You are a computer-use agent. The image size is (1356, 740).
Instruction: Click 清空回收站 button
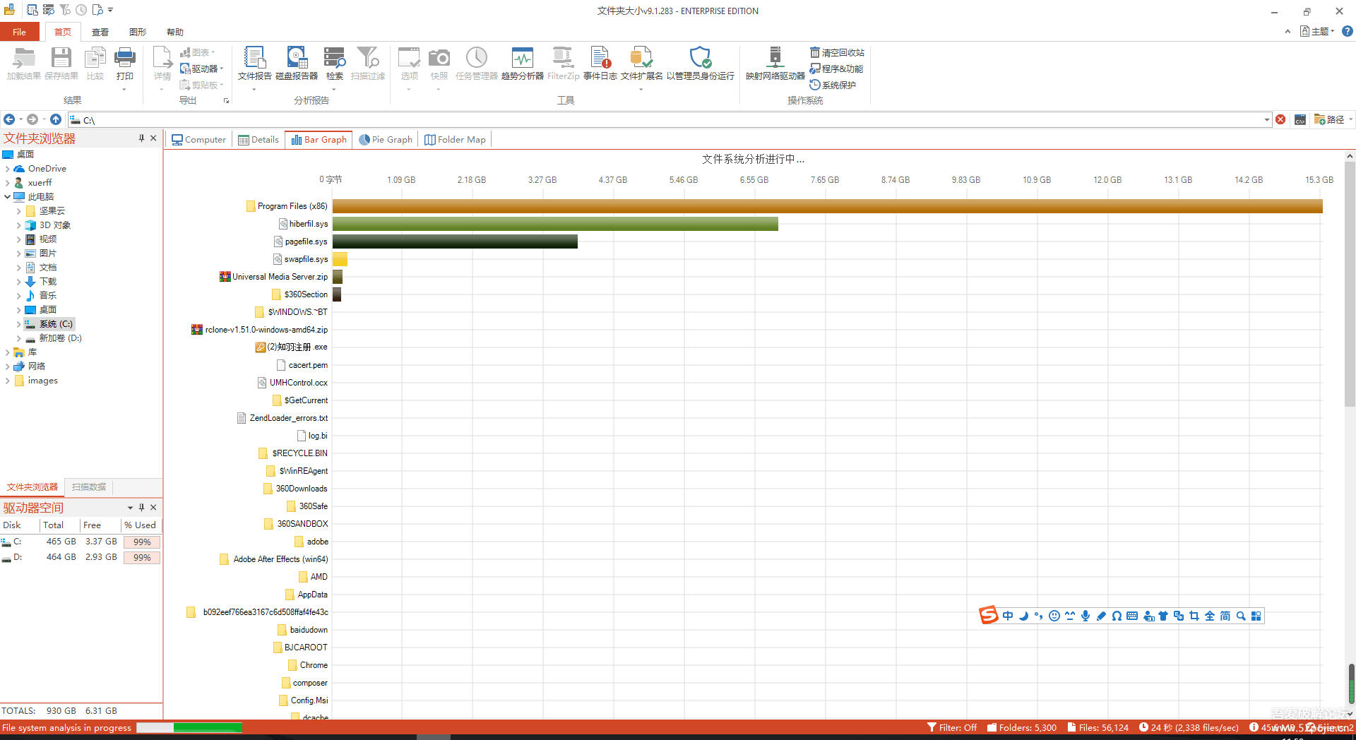pos(838,53)
